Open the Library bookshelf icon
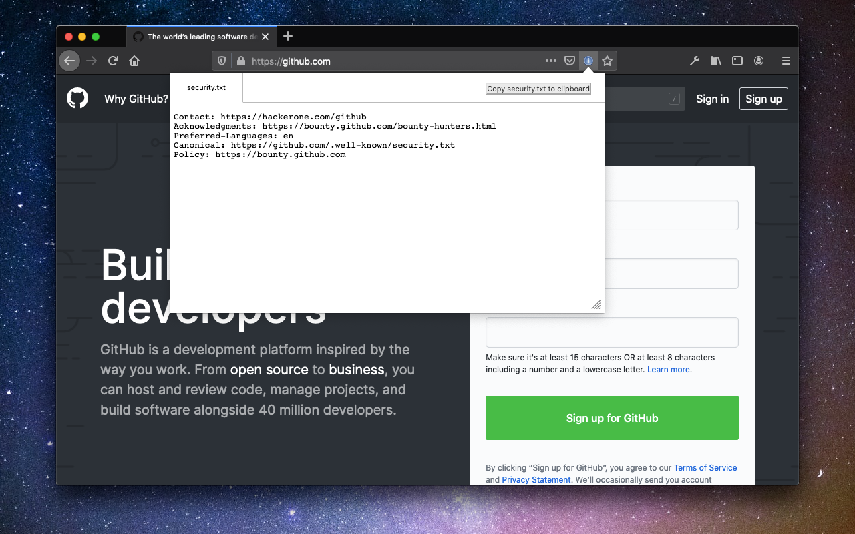855x534 pixels. (x=716, y=61)
